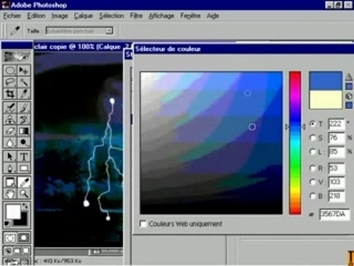
Task: Open the Edition menu
Action: click(x=37, y=16)
